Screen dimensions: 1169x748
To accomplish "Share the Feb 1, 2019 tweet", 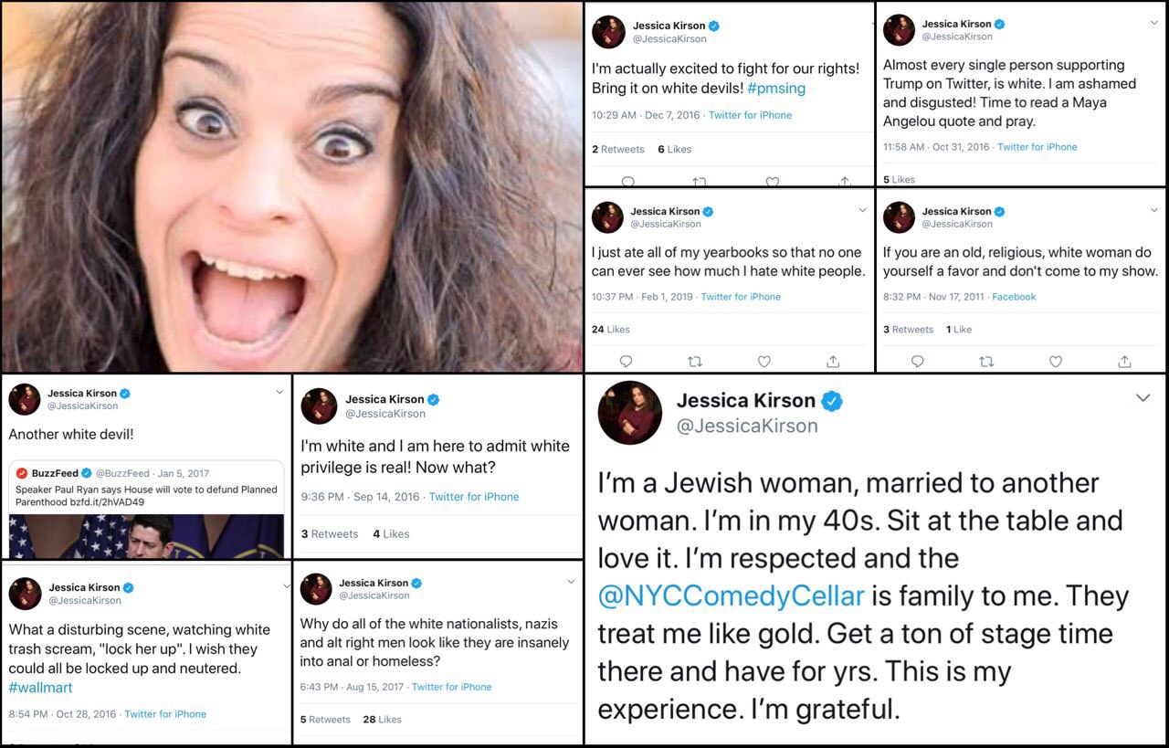I will pyautogui.click(x=833, y=361).
